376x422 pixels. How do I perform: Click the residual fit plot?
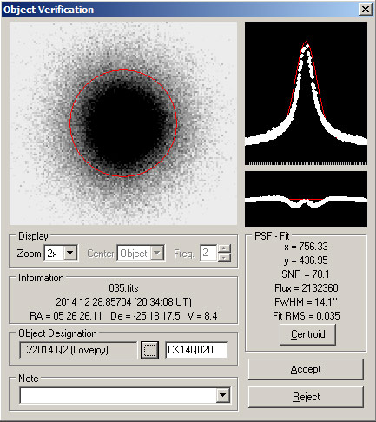pos(306,199)
